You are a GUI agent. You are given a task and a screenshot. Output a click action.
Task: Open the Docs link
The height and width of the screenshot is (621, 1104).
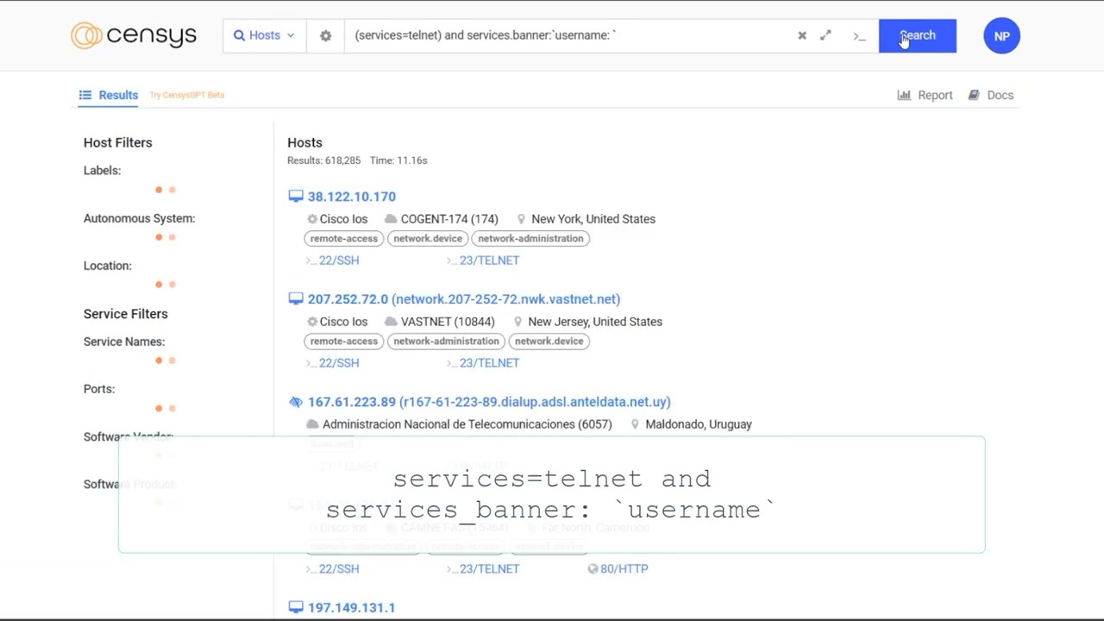tap(990, 95)
